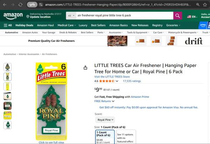Select the See 11 options size box
The image size is (210, 144).
coord(125,137)
